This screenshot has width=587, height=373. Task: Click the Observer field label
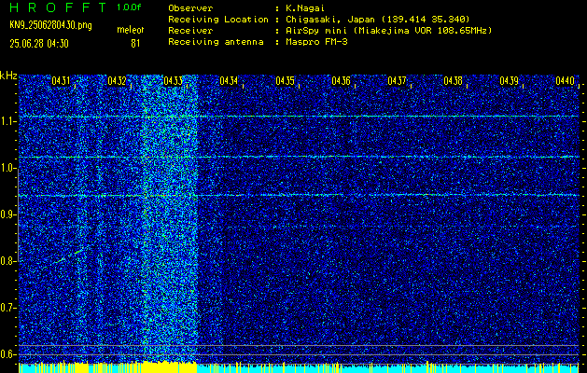(190, 7)
